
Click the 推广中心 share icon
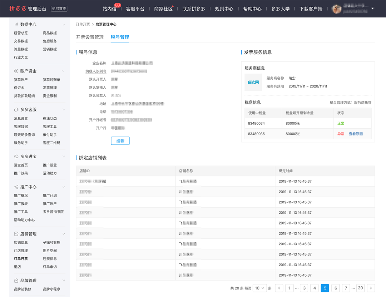(x=16, y=187)
